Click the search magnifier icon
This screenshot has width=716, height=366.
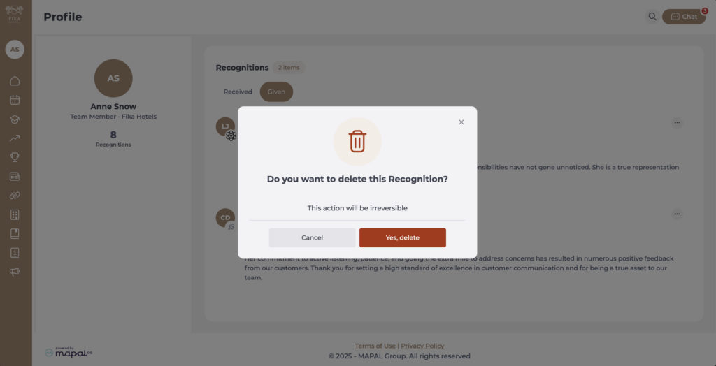[652, 17]
